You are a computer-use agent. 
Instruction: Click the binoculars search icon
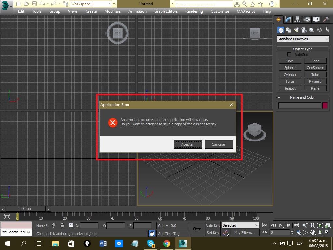[x=237, y=4]
